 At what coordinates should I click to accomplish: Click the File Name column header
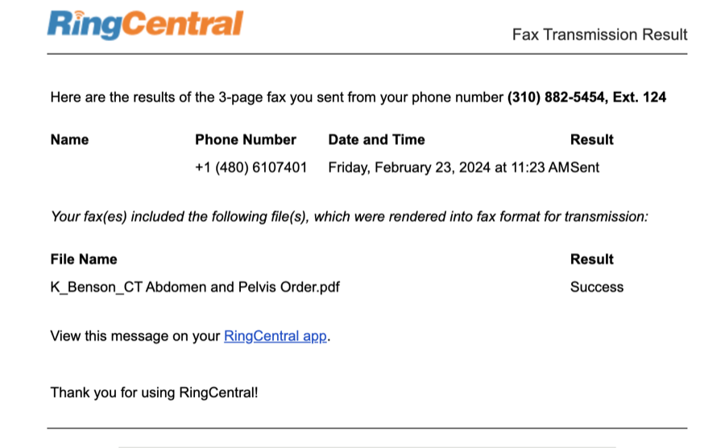tap(84, 259)
